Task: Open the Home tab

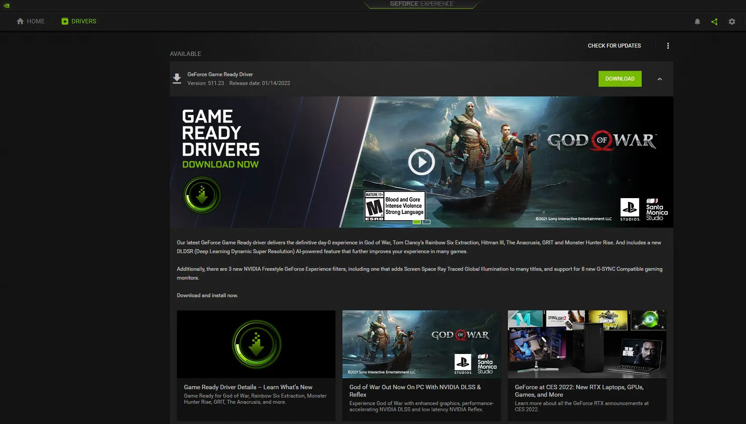Action: (30, 21)
